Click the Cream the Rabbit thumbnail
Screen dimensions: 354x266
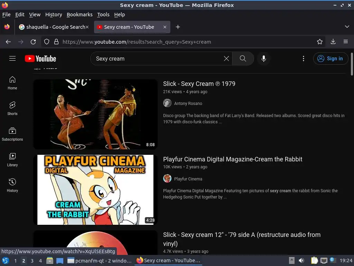tap(95, 190)
